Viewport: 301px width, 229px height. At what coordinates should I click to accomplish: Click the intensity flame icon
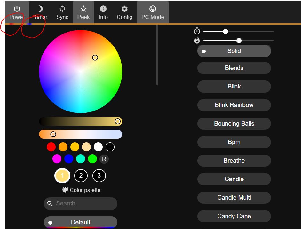197,41
